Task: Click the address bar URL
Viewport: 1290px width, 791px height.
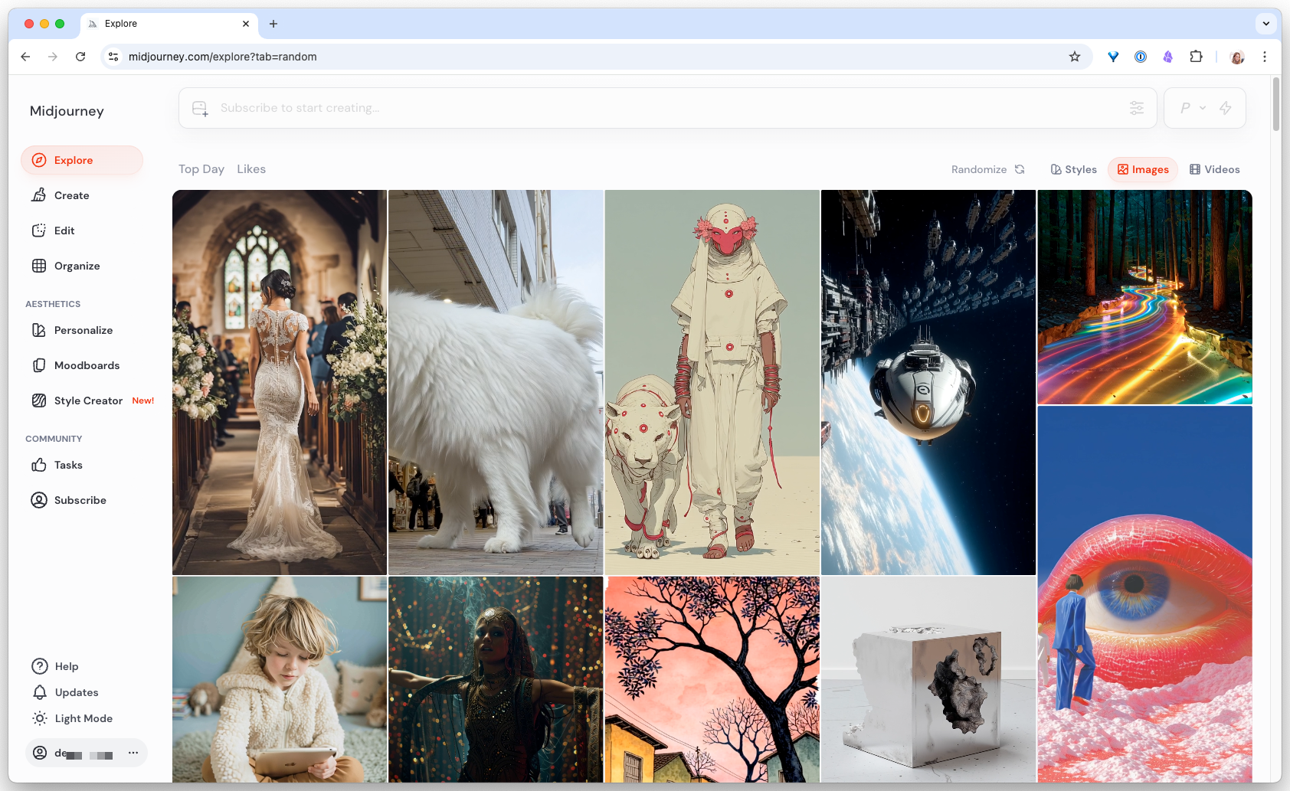Action: point(222,57)
